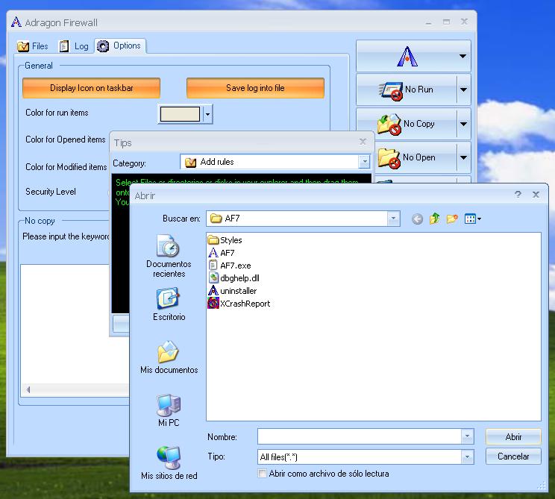Switch to the Log tab
Image resolution: width=555 pixels, height=499 pixels.
[x=74, y=46]
